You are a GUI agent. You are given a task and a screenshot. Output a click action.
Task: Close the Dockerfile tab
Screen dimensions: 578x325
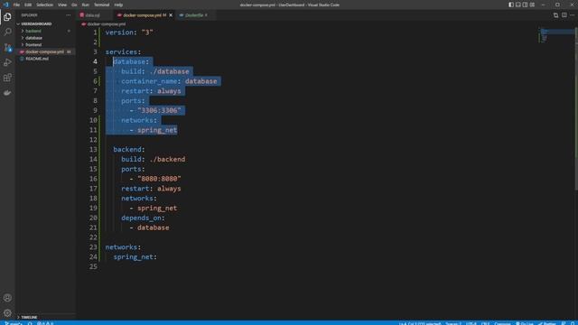(206, 15)
